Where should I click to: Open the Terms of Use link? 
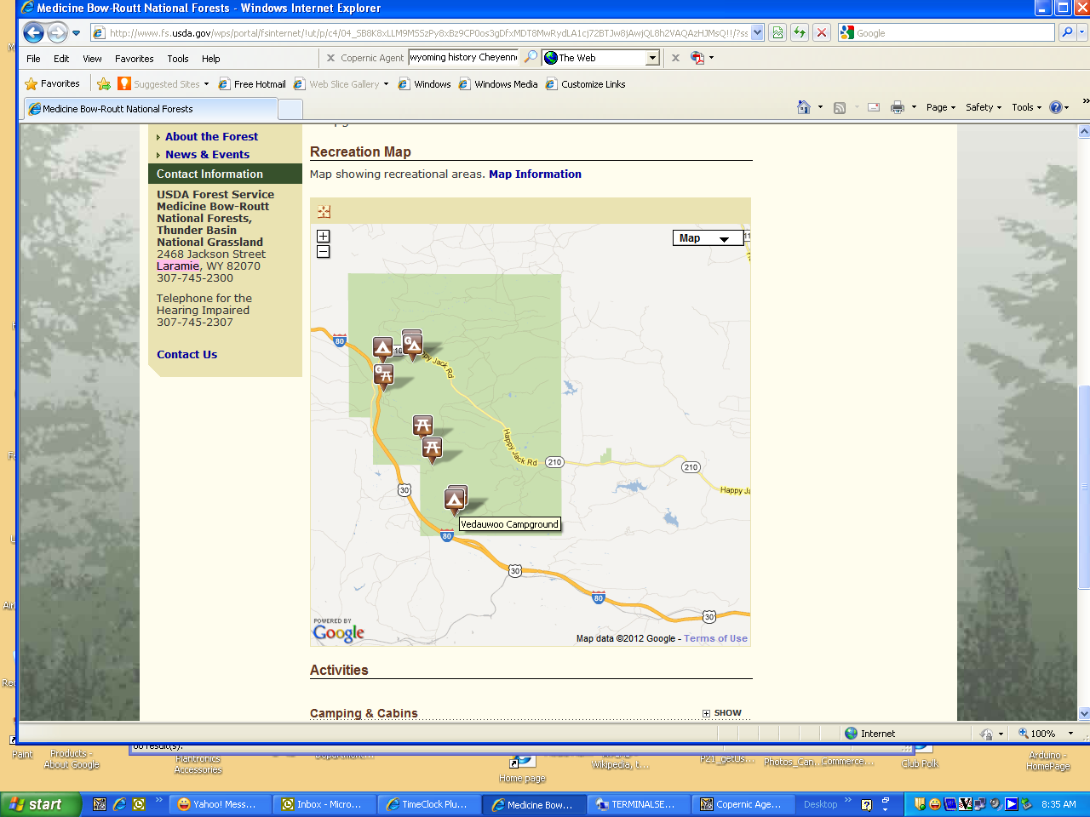point(715,638)
